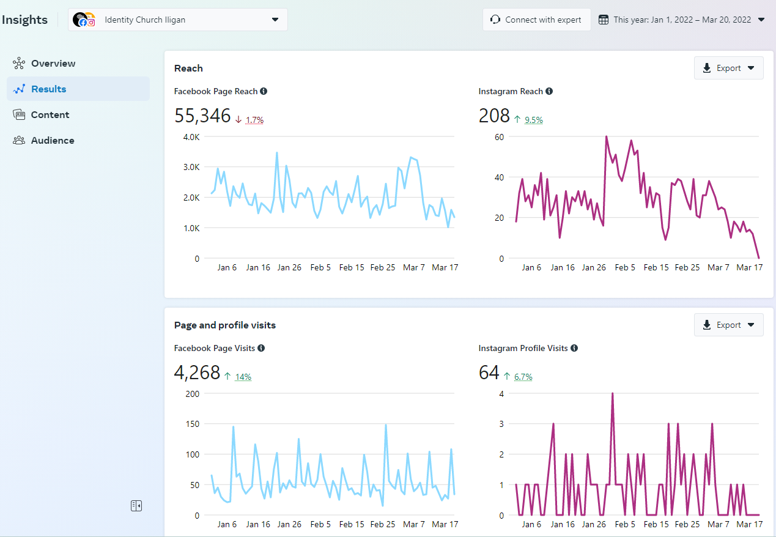Click the 9.5% Instagram reach change link
Image resolution: width=776 pixels, height=537 pixels.
point(534,120)
